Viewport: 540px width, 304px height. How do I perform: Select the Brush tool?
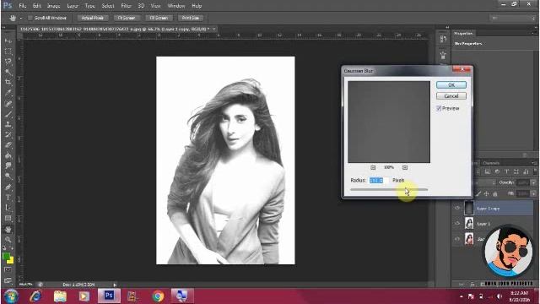pos(8,114)
